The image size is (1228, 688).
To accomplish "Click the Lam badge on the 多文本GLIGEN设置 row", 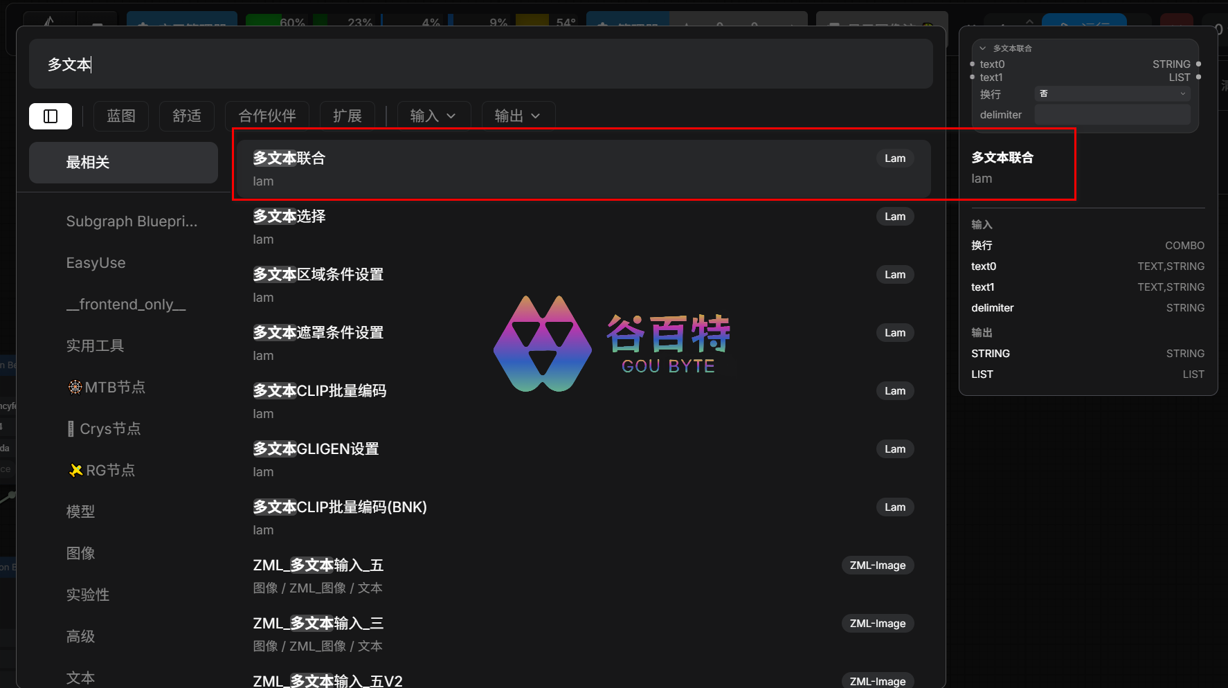I will pos(895,449).
